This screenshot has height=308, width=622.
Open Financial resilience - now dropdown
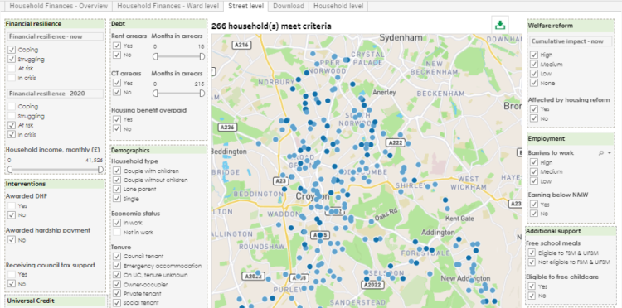pos(50,36)
